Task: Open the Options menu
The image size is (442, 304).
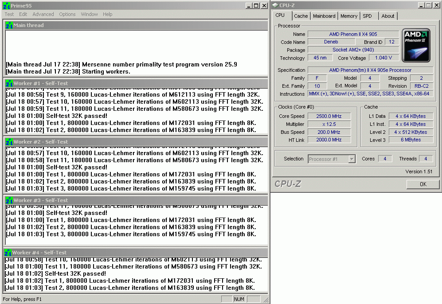Action: tap(67, 14)
